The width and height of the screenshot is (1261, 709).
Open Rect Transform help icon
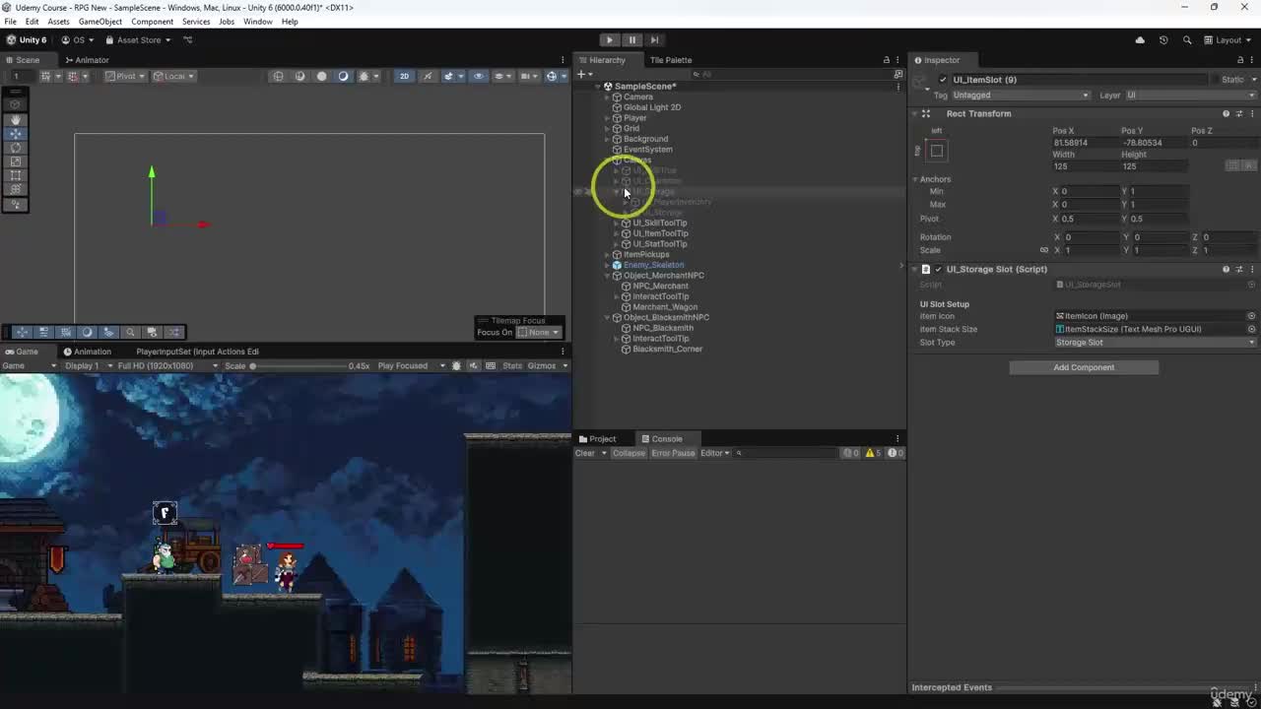[1226, 113]
